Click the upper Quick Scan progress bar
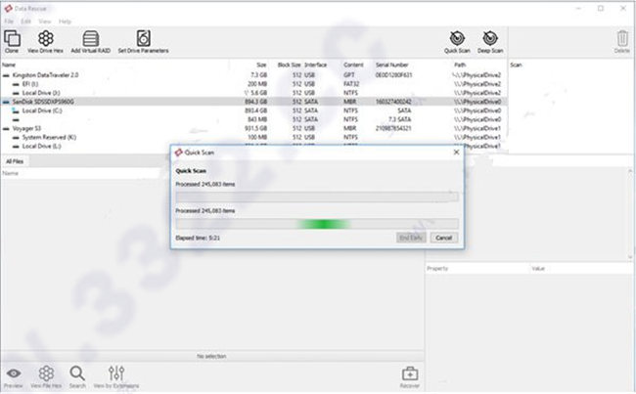The image size is (636, 394). point(317,197)
